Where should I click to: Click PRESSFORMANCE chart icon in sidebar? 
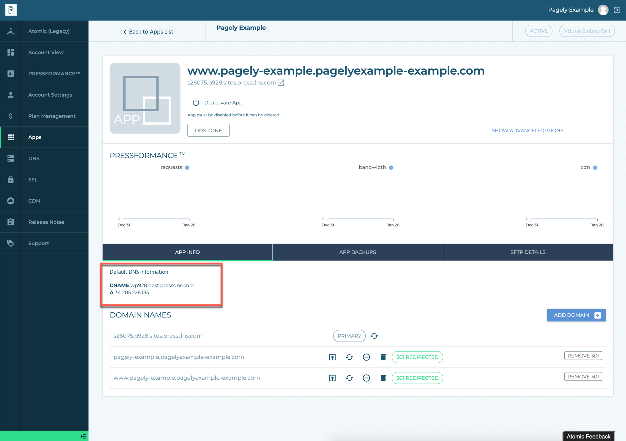tap(11, 73)
